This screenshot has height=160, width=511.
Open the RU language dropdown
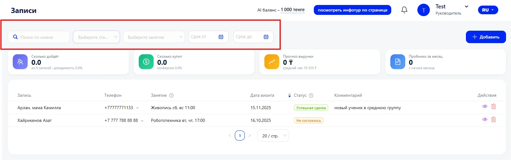pos(488,10)
